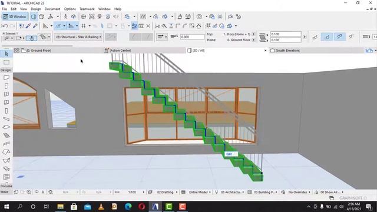Toggle the highlighted stair geometry method button

click(x=327, y=37)
